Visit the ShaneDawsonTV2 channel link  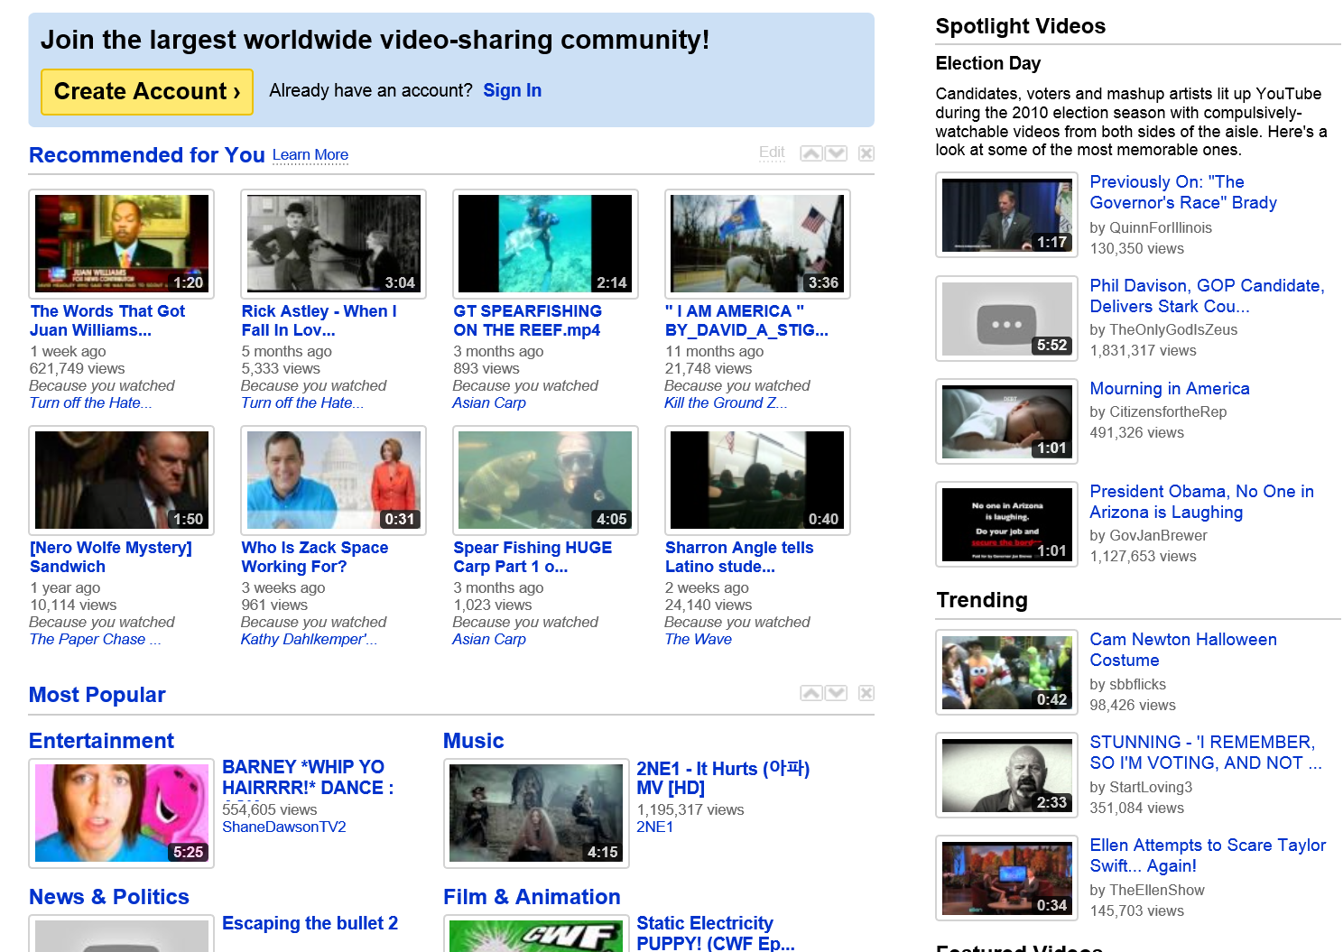click(x=284, y=827)
